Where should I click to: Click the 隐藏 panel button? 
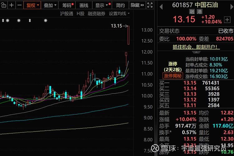coord(137,5)
